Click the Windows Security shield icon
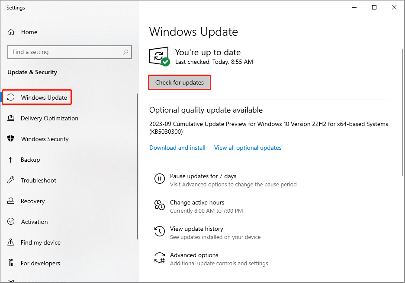The image size is (405, 283). (x=10, y=138)
